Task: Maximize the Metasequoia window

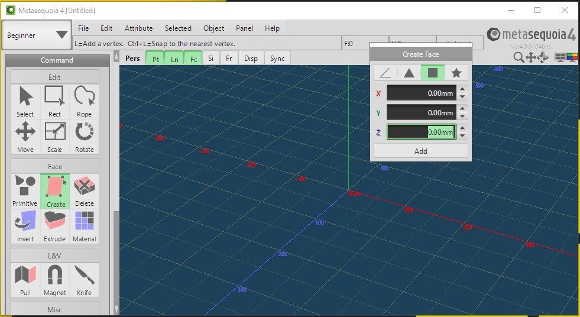Action: pos(537,11)
